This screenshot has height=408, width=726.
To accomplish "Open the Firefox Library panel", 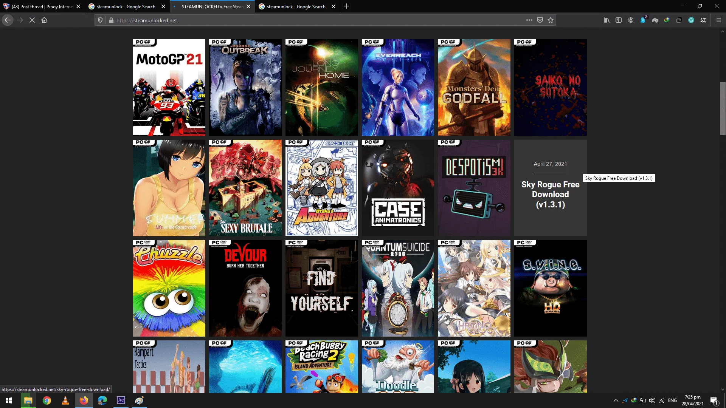I will pyautogui.click(x=607, y=20).
